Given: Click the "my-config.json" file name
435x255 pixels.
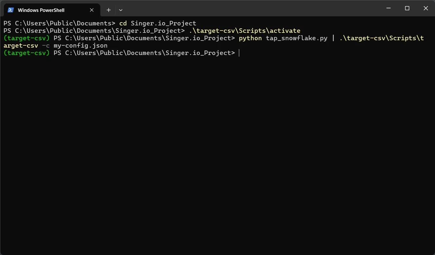Looking at the screenshot, I should click(x=80, y=46).
